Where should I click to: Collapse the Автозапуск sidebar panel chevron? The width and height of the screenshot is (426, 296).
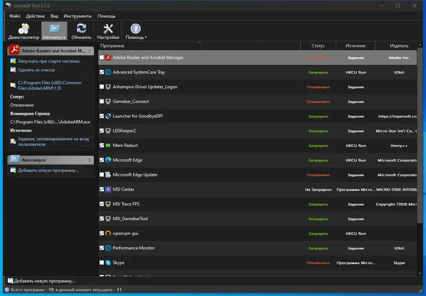[x=89, y=160]
